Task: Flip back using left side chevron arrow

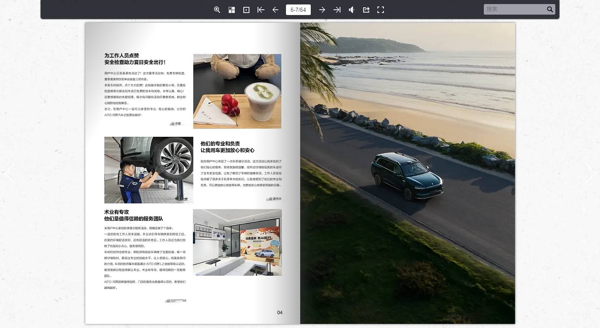Action: tap(10, 174)
